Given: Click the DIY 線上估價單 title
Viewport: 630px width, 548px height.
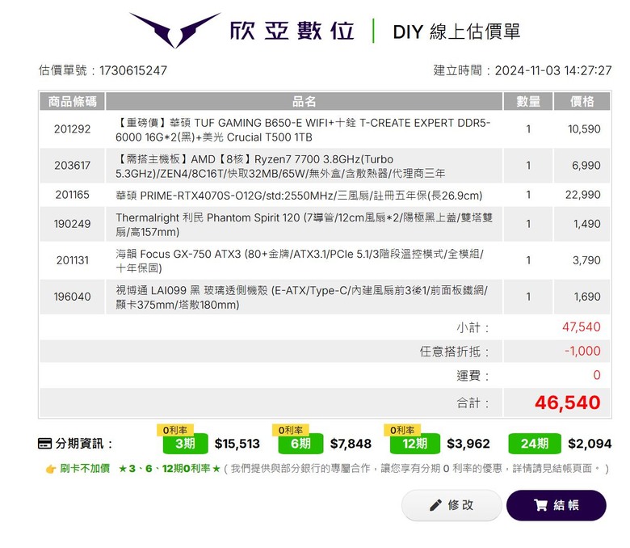Looking at the screenshot, I should pyautogui.click(x=456, y=32).
